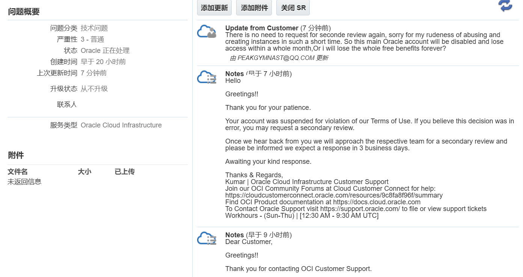Click the 'Dear Customer,' greeting line
This screenshot has width=523, height=277.
(x=249, y=242)
